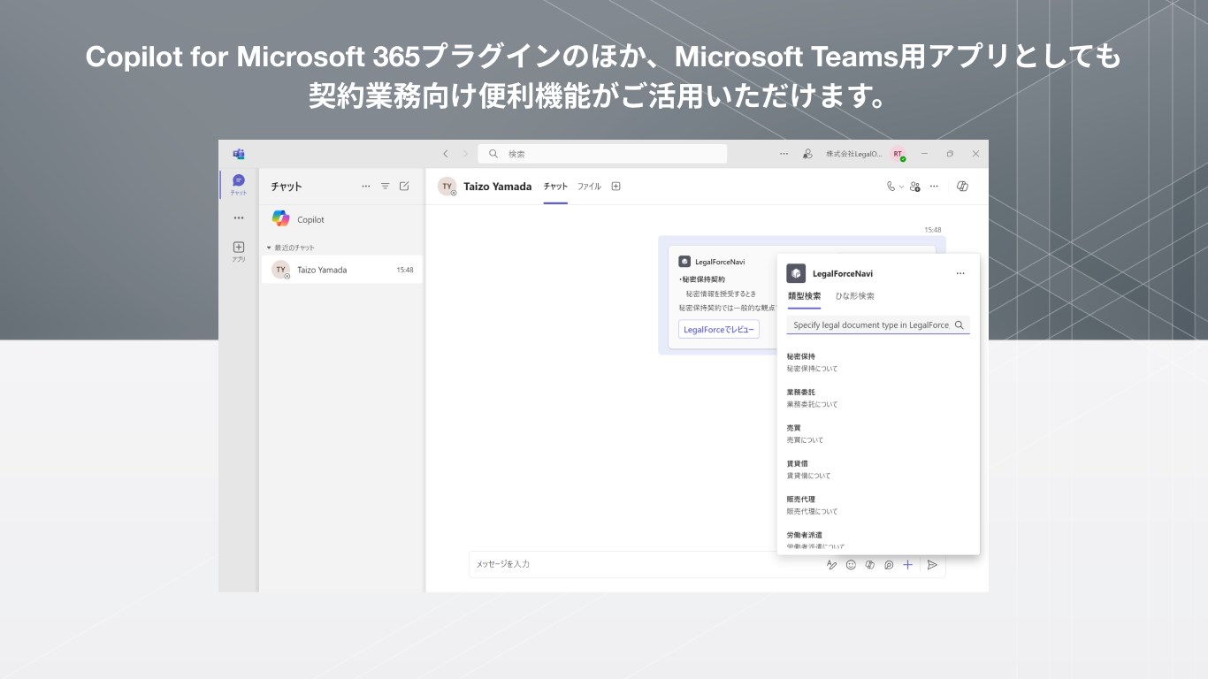
Task: Click the 15:48 message timestamp
Action: coord(933,230)
